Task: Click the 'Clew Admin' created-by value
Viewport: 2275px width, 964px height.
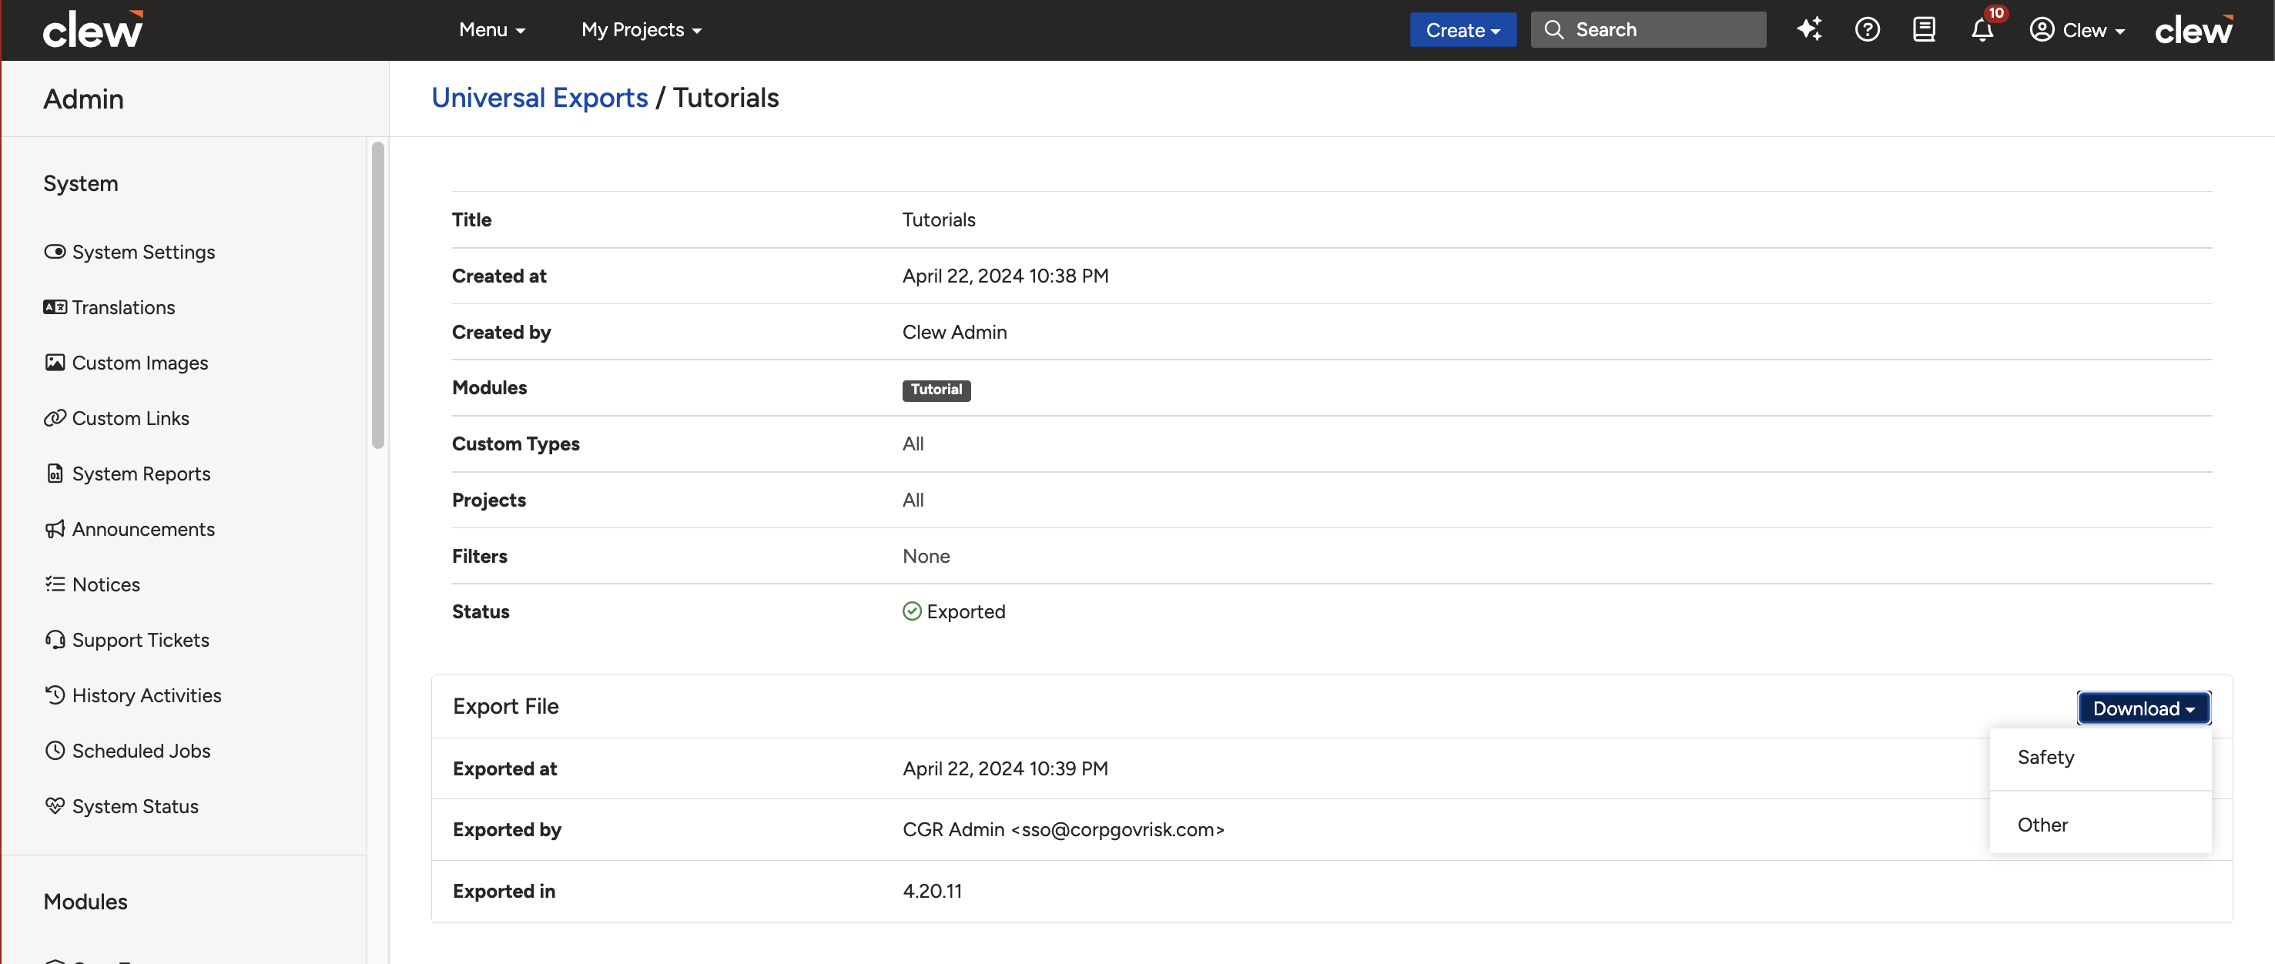Action: [955, 332]
